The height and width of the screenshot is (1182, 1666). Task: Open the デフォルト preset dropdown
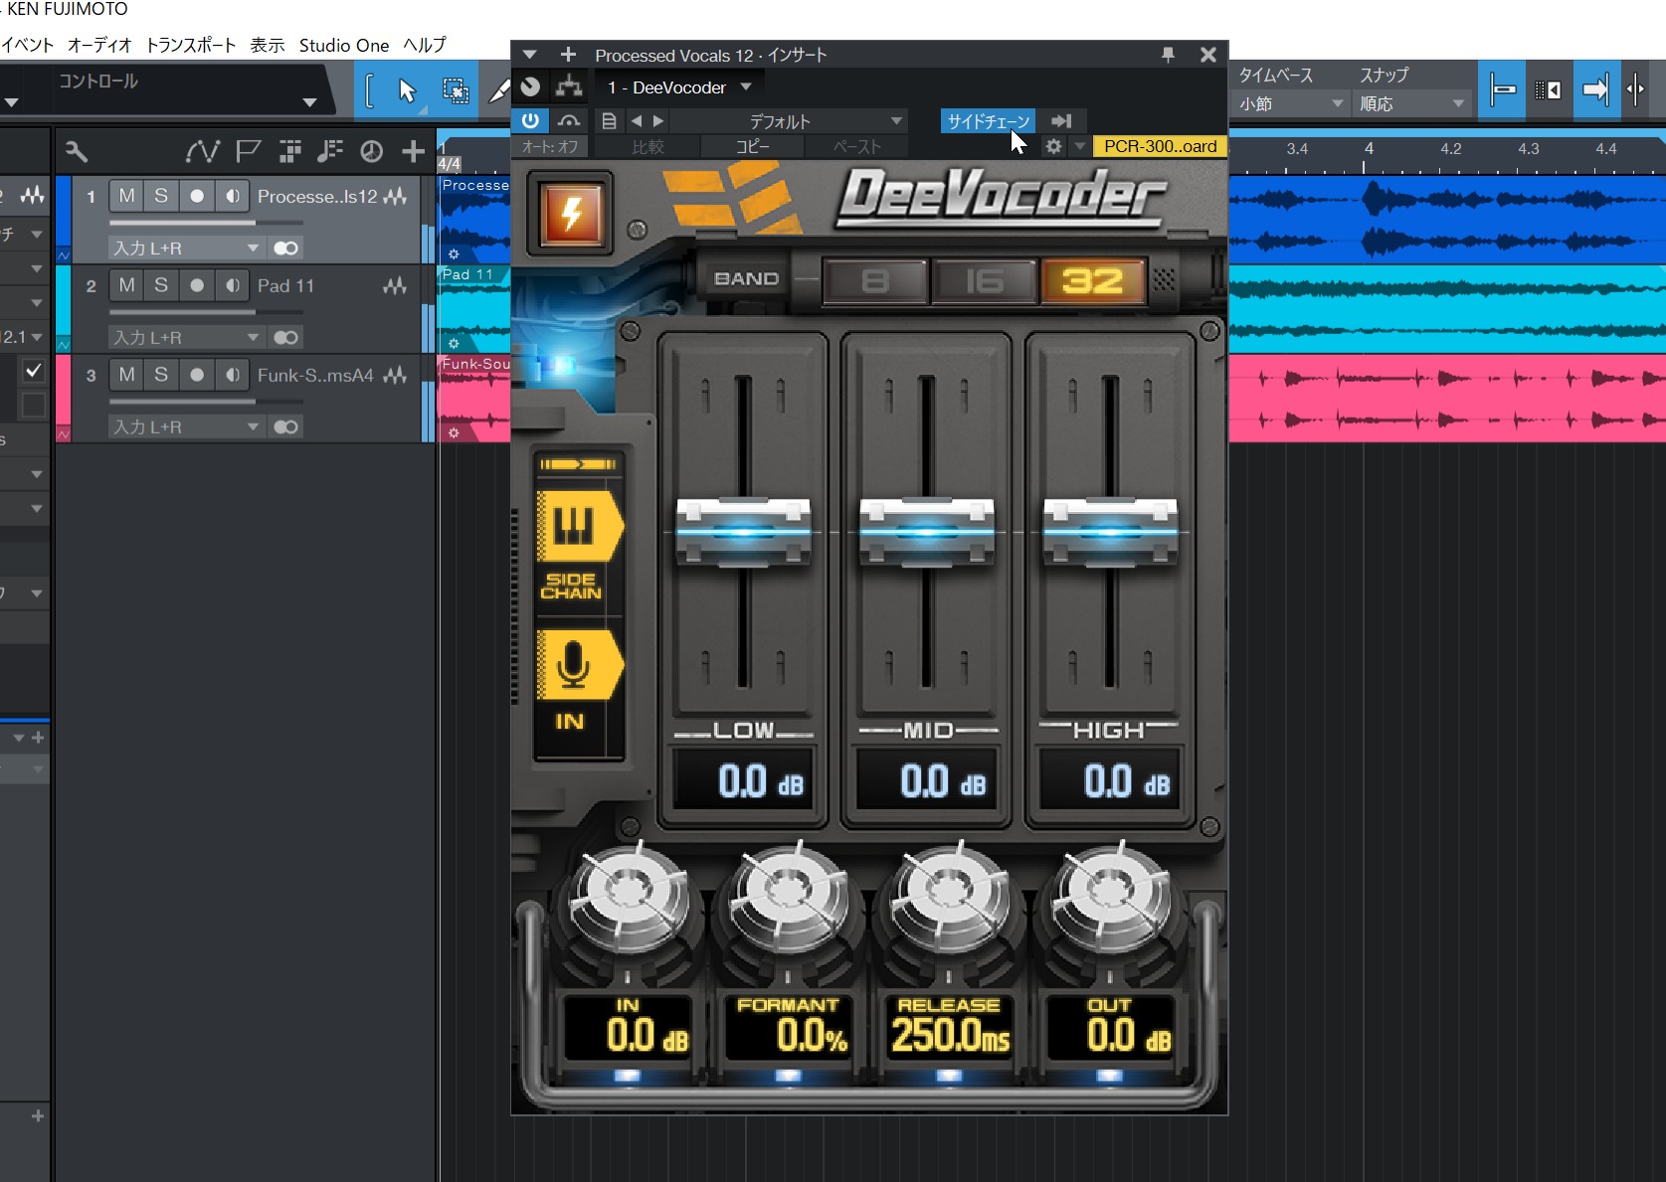pos(789,121)
